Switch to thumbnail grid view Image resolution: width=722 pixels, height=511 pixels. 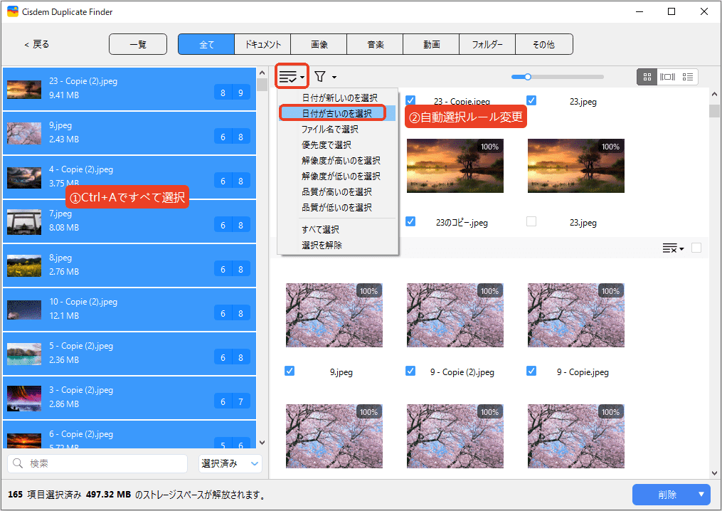click(647, 77)
